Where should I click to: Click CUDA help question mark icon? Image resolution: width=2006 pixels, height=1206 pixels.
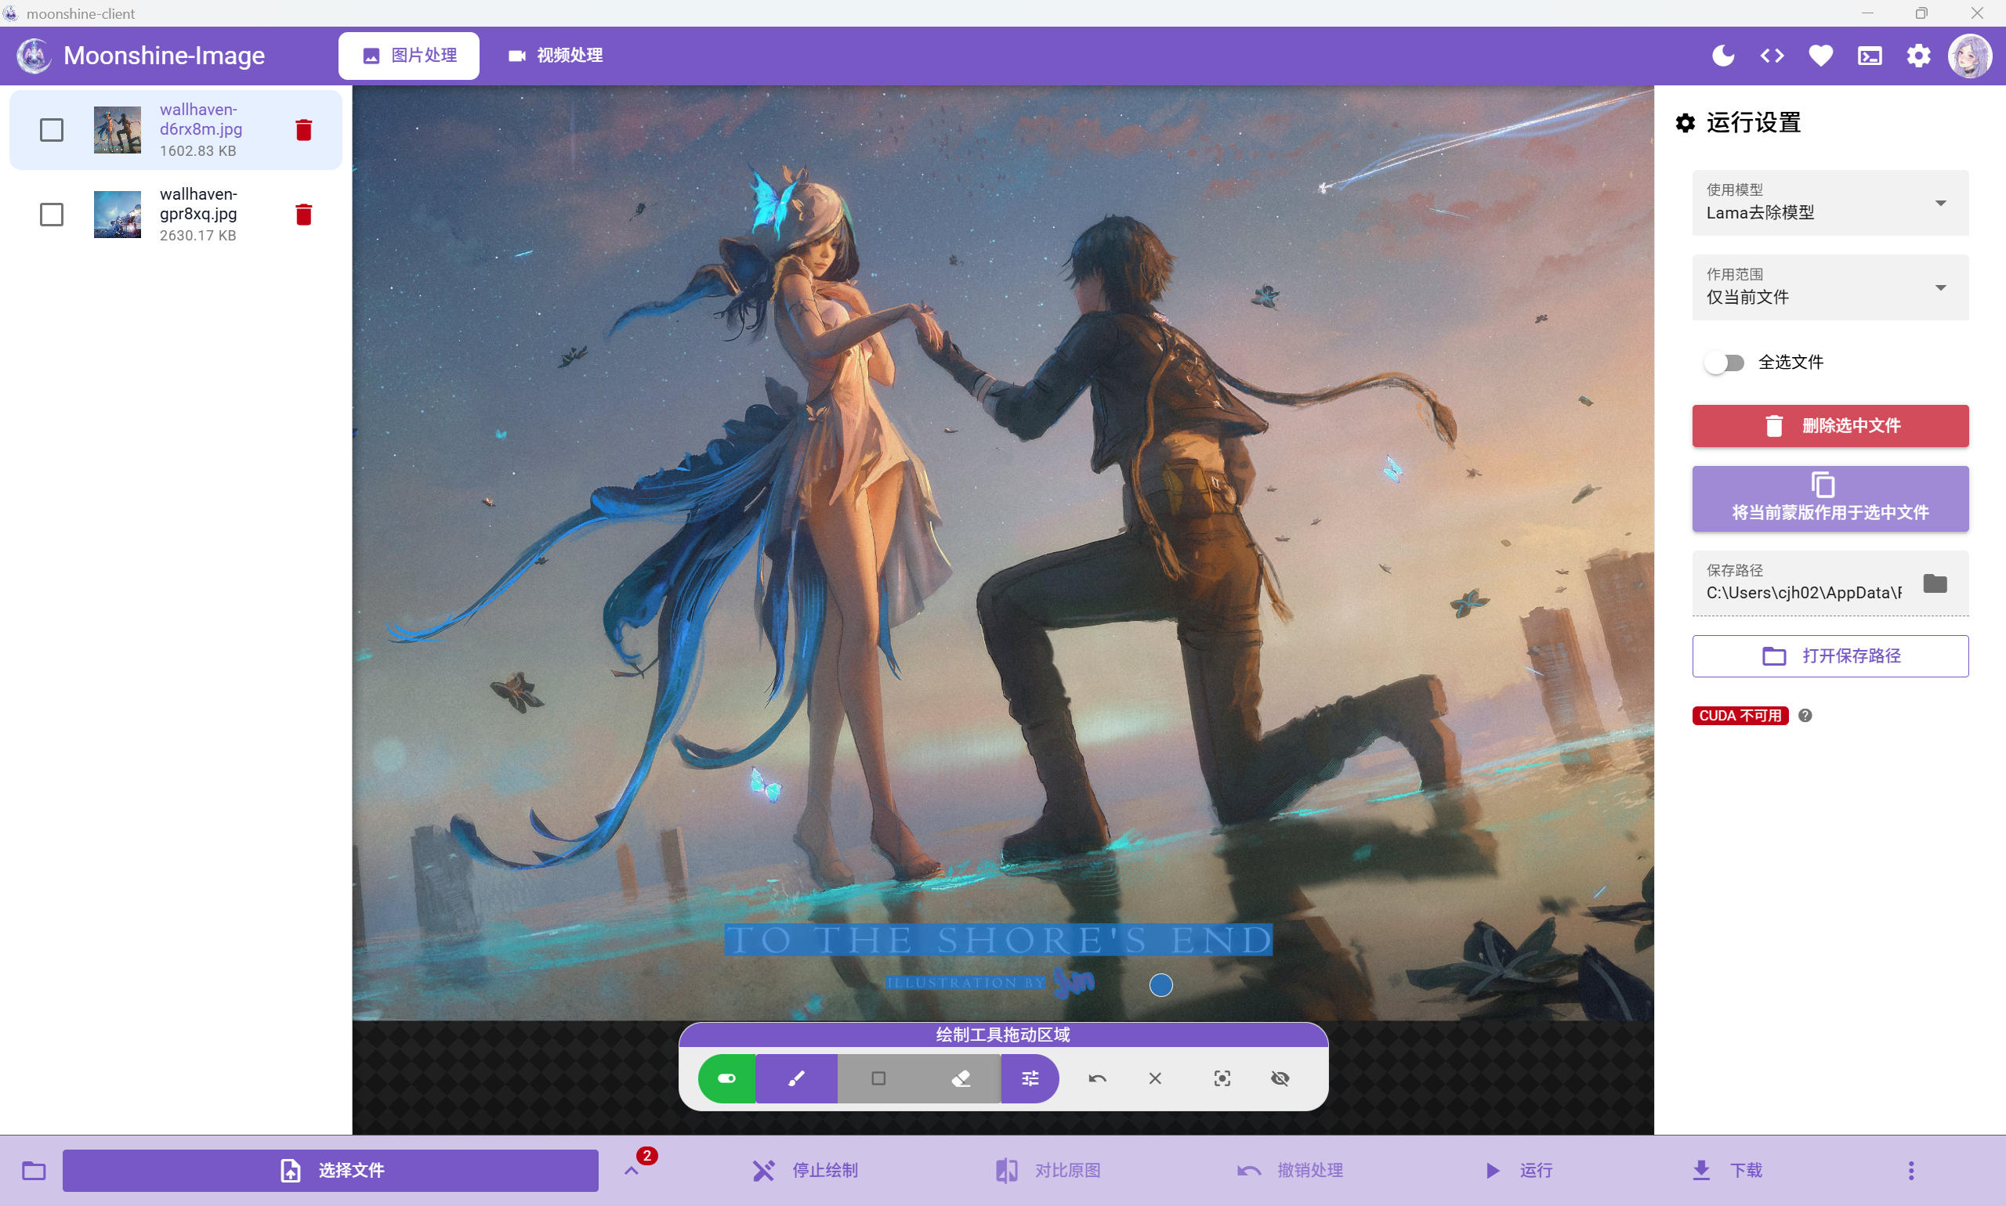(x=1805, y=715)
